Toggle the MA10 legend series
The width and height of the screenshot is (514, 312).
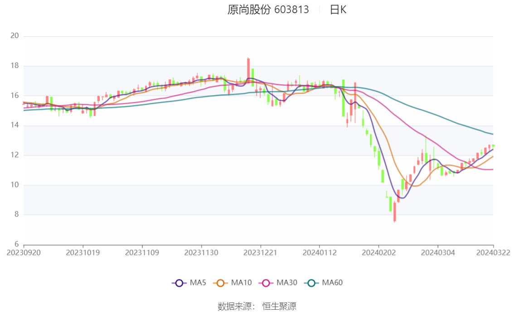pyautogui.click(x=233, y=283)
